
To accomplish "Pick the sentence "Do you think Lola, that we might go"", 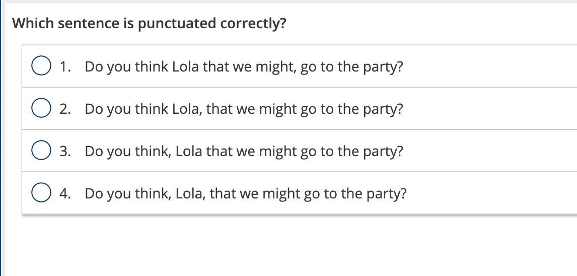I will [x=244, y=109].
